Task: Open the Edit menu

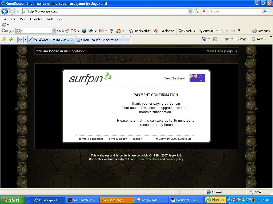Action: pos(13,19)
